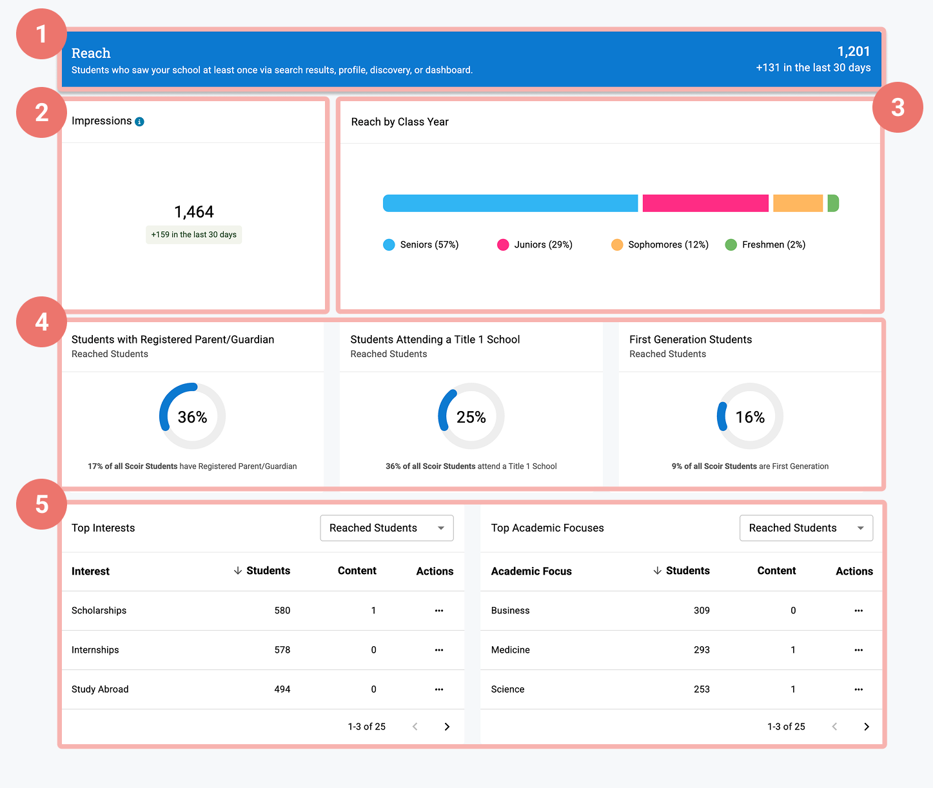Click the Interest column header
This screenshot has height=788, width=933.
[90, 572]
